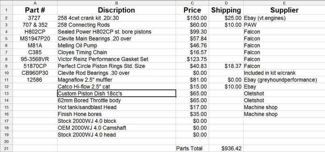Select the Parts Total label cell
Image resolution: width=325 pixels, height=152 pixels.
[x=192, y=148]
